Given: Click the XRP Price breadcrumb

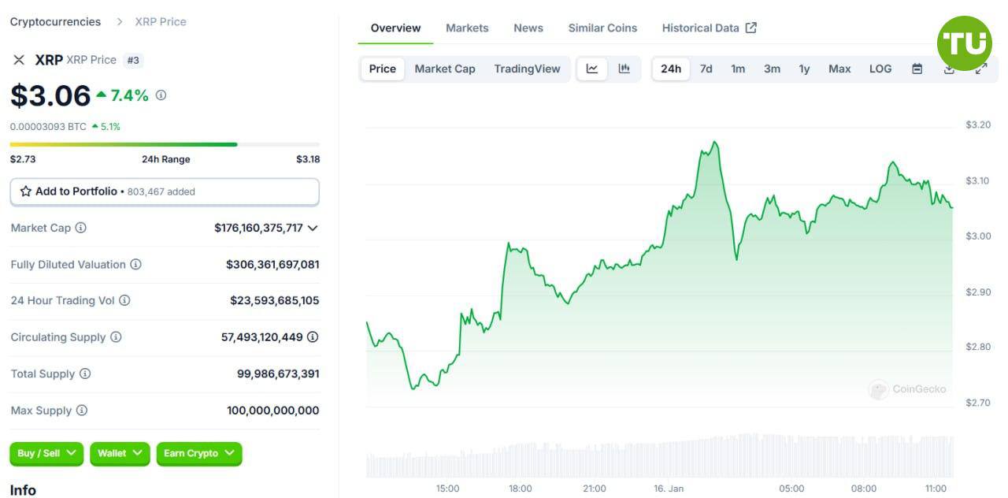Looking at the screenshot, I should (x=161, y=21).
